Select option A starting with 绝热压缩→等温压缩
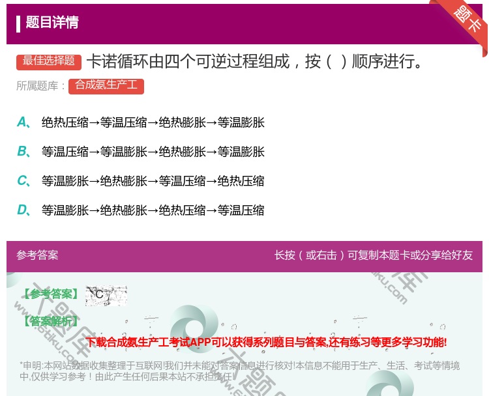Image resolution: width=489 pixels, height=396 pixels. (x=153, y=122)
